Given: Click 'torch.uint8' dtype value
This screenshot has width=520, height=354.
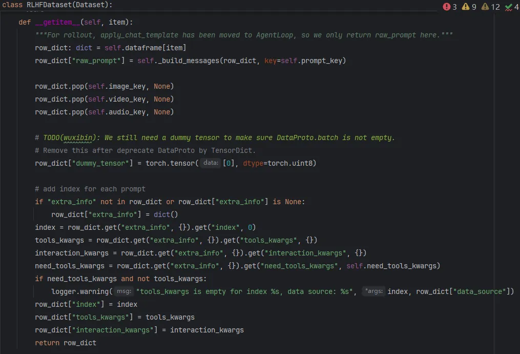Looking at the screenshot, I should pos(290,163).
